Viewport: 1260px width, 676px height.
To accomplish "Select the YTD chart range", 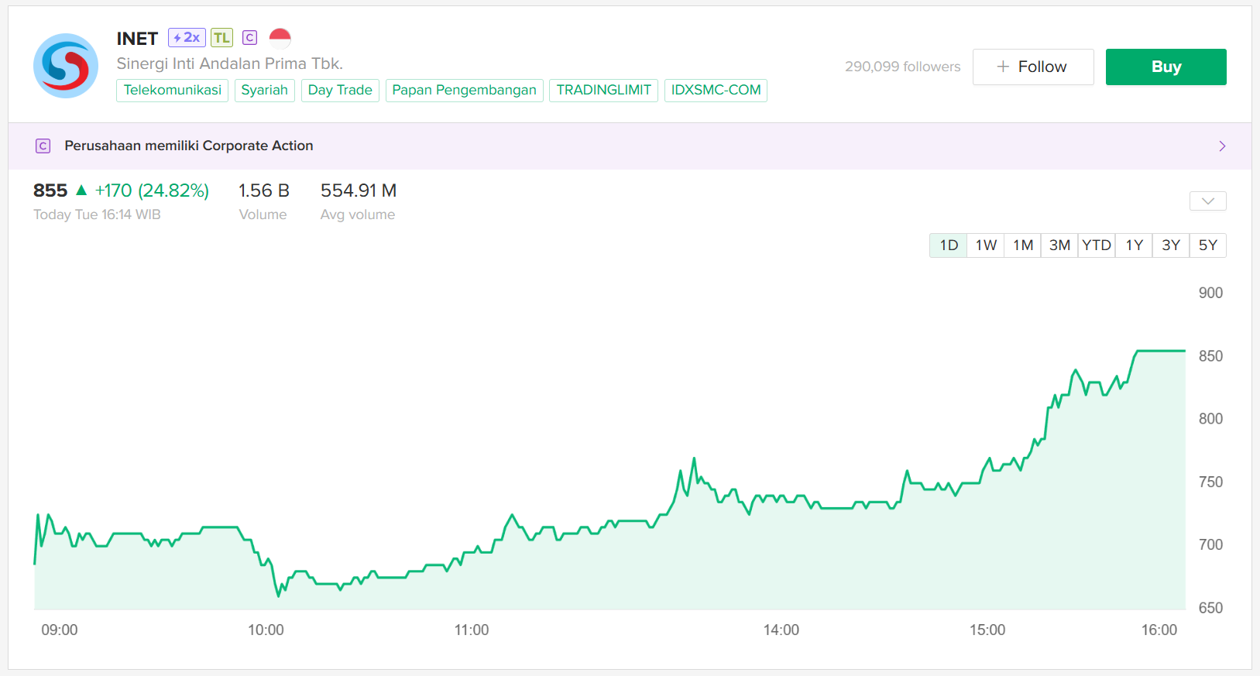I will 1097,245.
